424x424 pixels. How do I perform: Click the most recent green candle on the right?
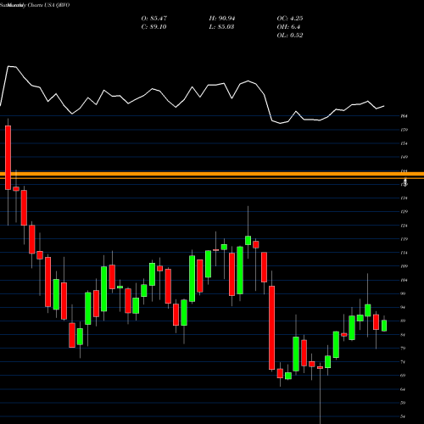(384, 326)
